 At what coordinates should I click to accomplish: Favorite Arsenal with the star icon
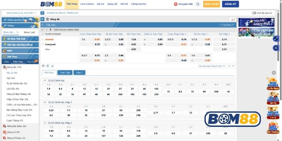coord(43,39)
